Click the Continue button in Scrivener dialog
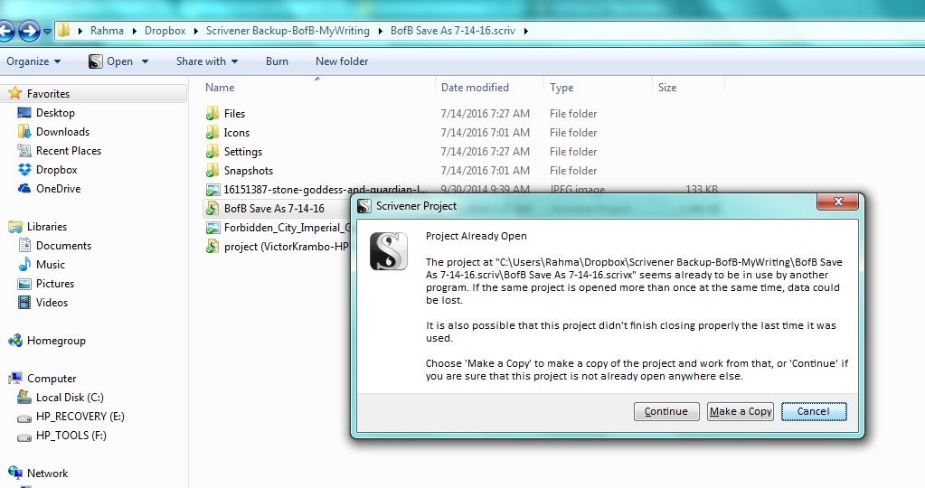The height and width of the screenshot is (488, 925). coord(666,411)
